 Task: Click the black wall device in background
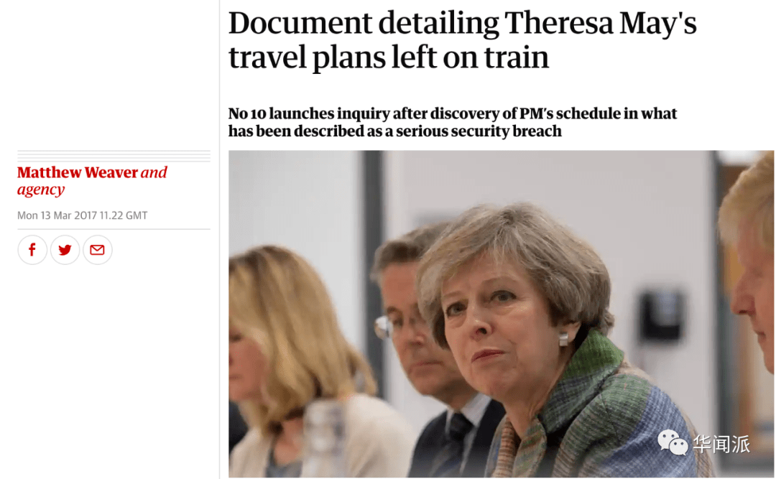(x=661, y=316)
